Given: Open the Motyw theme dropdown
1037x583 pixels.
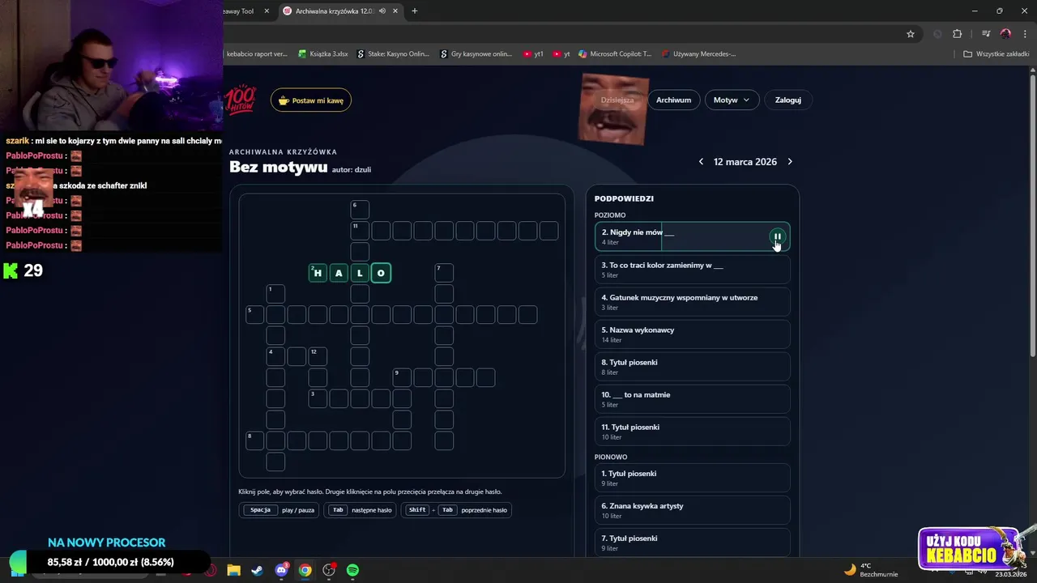Looking at the screenshot, I should click(732, 100).
